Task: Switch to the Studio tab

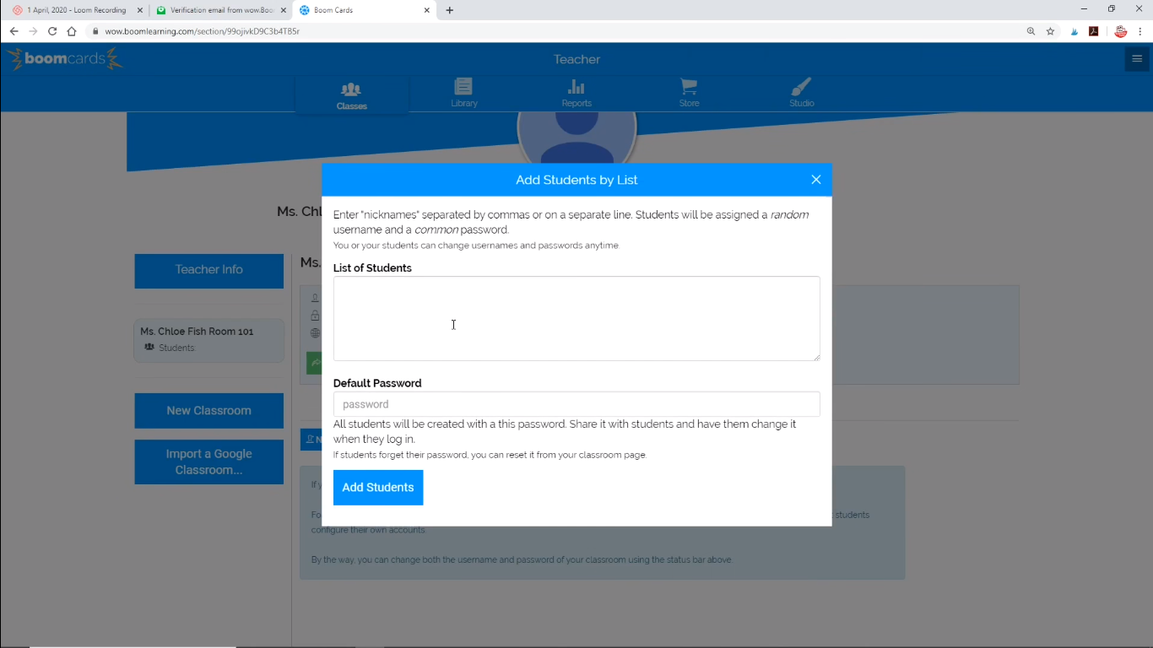Action: pyautogui.click(x=802, y=94)
